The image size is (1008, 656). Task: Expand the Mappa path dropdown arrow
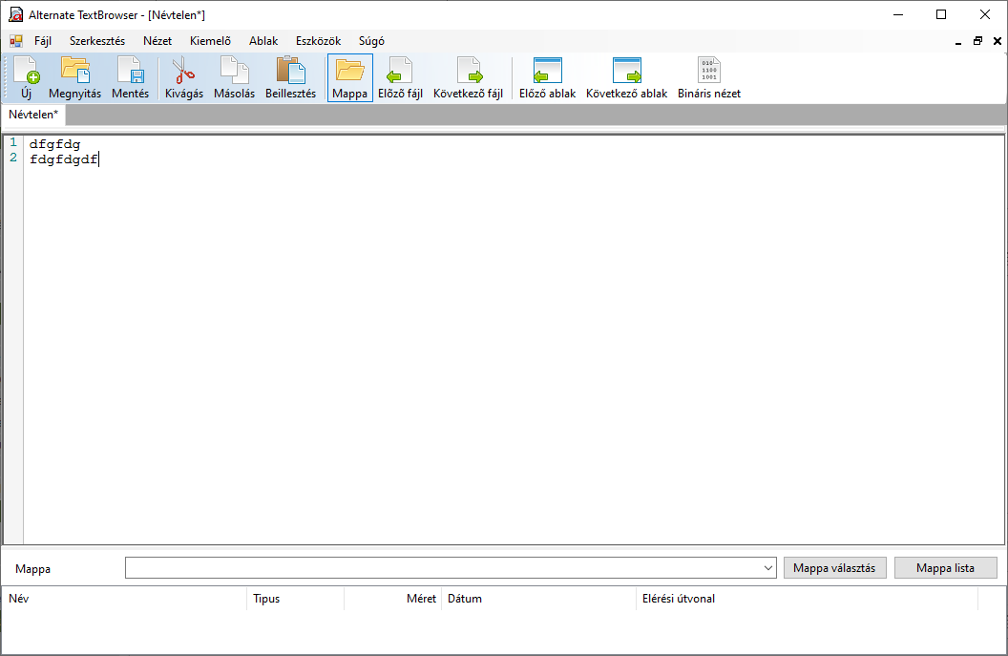point(769,568)
